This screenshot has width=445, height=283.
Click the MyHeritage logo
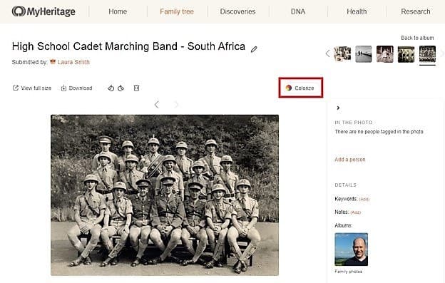(x=44, y=11)
